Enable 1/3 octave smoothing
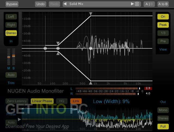The image size is (174, 132). pyautogui.click(x=163, y=33)
